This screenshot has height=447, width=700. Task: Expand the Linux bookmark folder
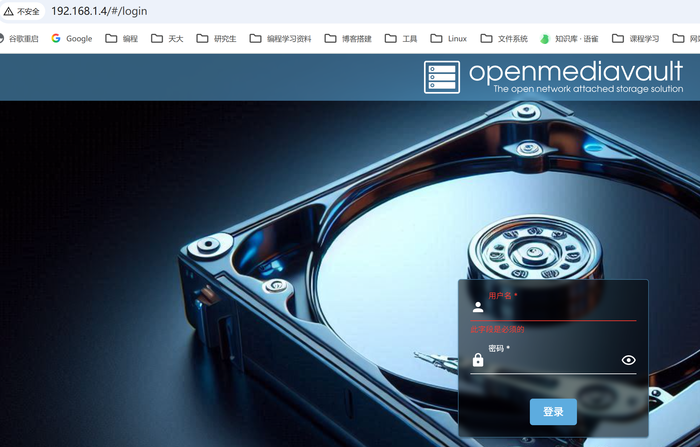point(449,39)
